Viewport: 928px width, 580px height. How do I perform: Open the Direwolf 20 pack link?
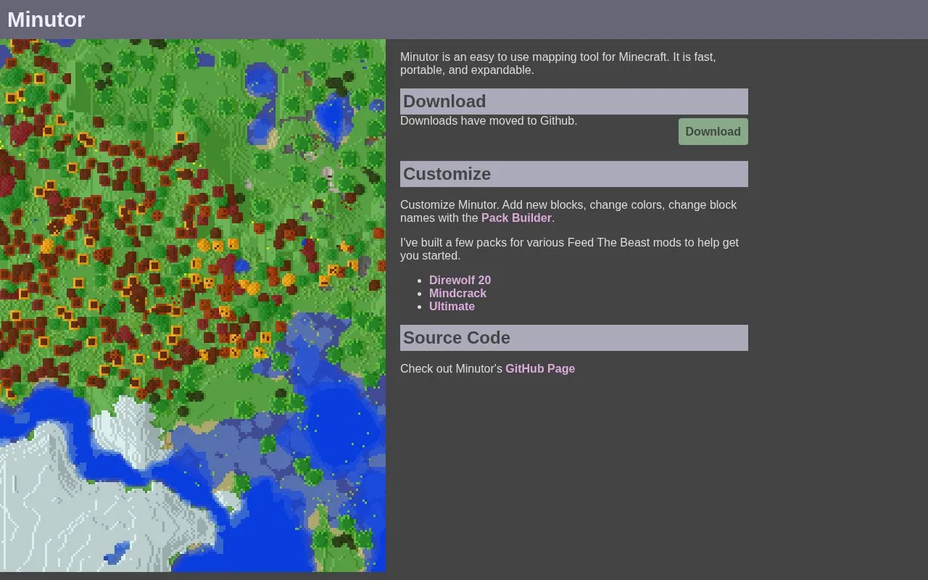click(460, 280)
